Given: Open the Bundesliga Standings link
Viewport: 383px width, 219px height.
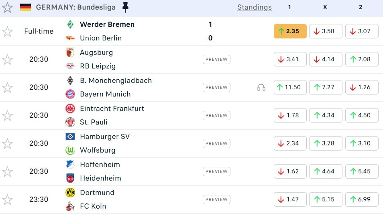Looking at the screenshot, I should pos(254,7).
